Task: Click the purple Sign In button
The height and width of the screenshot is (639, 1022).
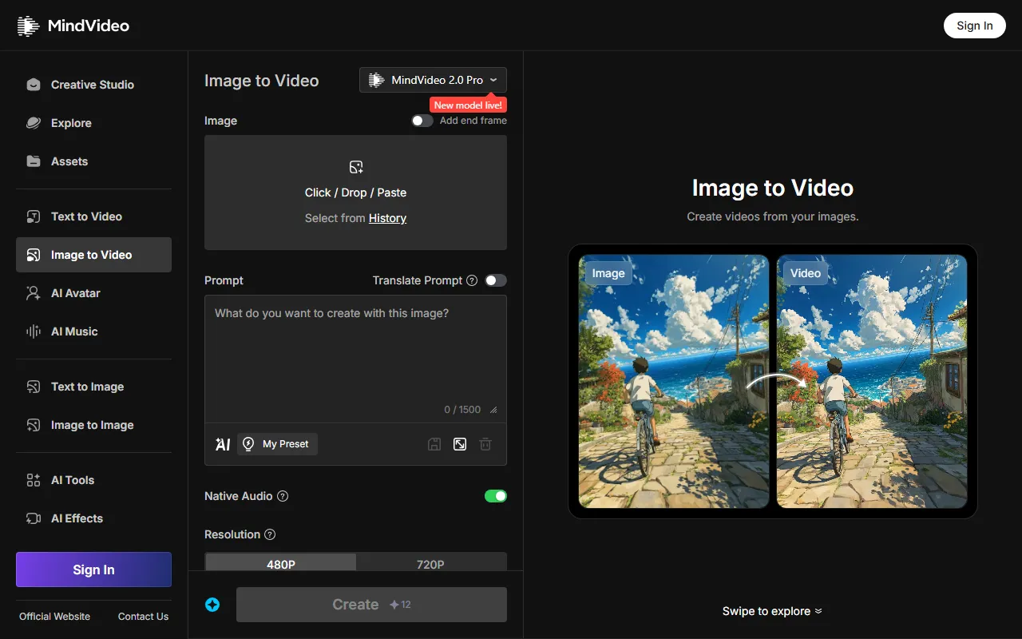Action: click(x=93, y=570)
